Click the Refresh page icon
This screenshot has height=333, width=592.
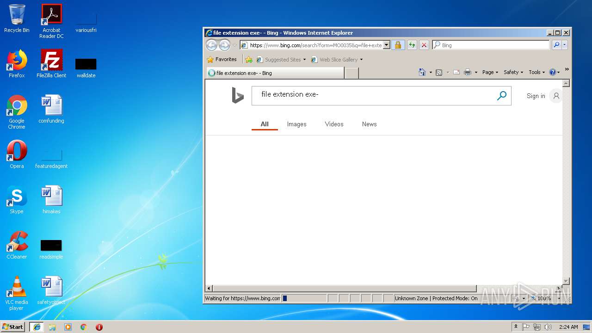pyautogui.click(x=411, y=45)
